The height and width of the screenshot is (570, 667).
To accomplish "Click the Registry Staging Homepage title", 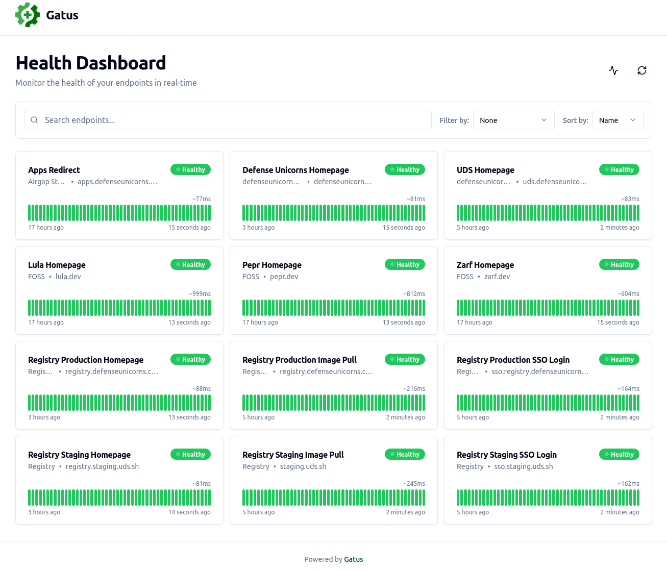I will coord(79,455).
